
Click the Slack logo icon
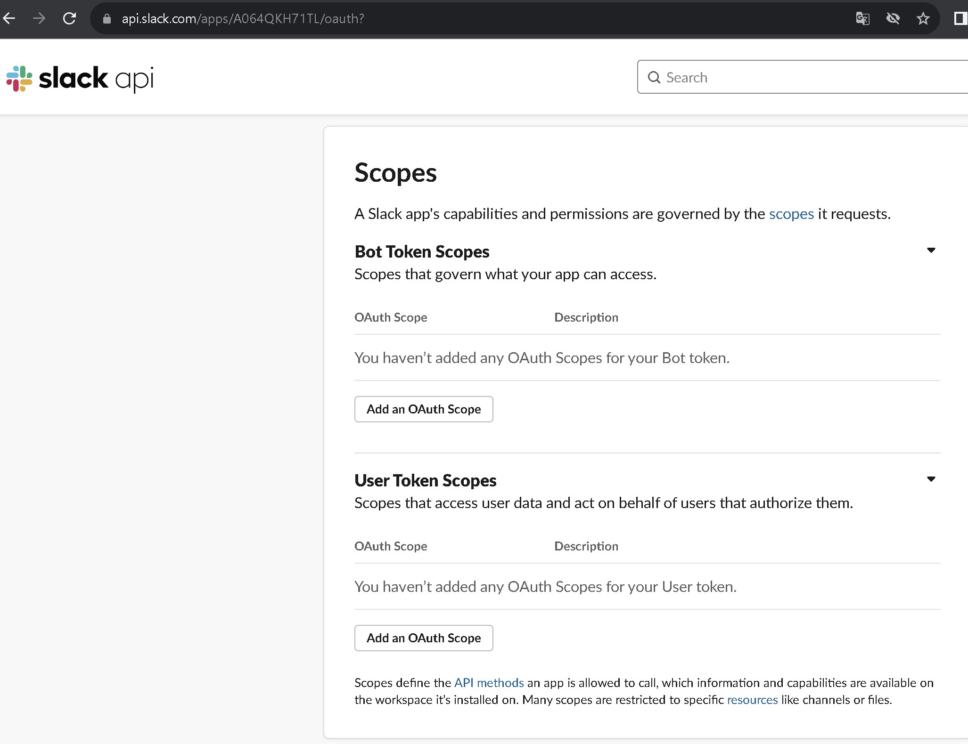coord(19,78)
